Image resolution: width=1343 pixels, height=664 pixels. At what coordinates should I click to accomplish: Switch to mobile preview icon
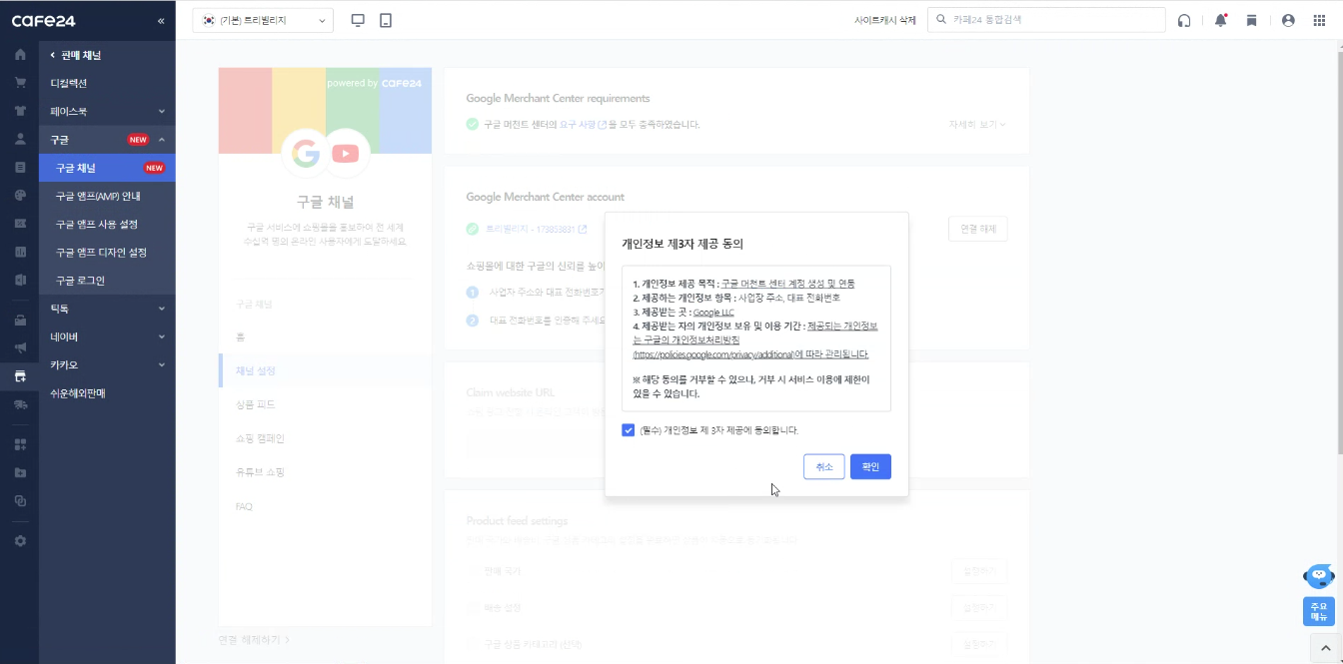click(x=386, y=20)
